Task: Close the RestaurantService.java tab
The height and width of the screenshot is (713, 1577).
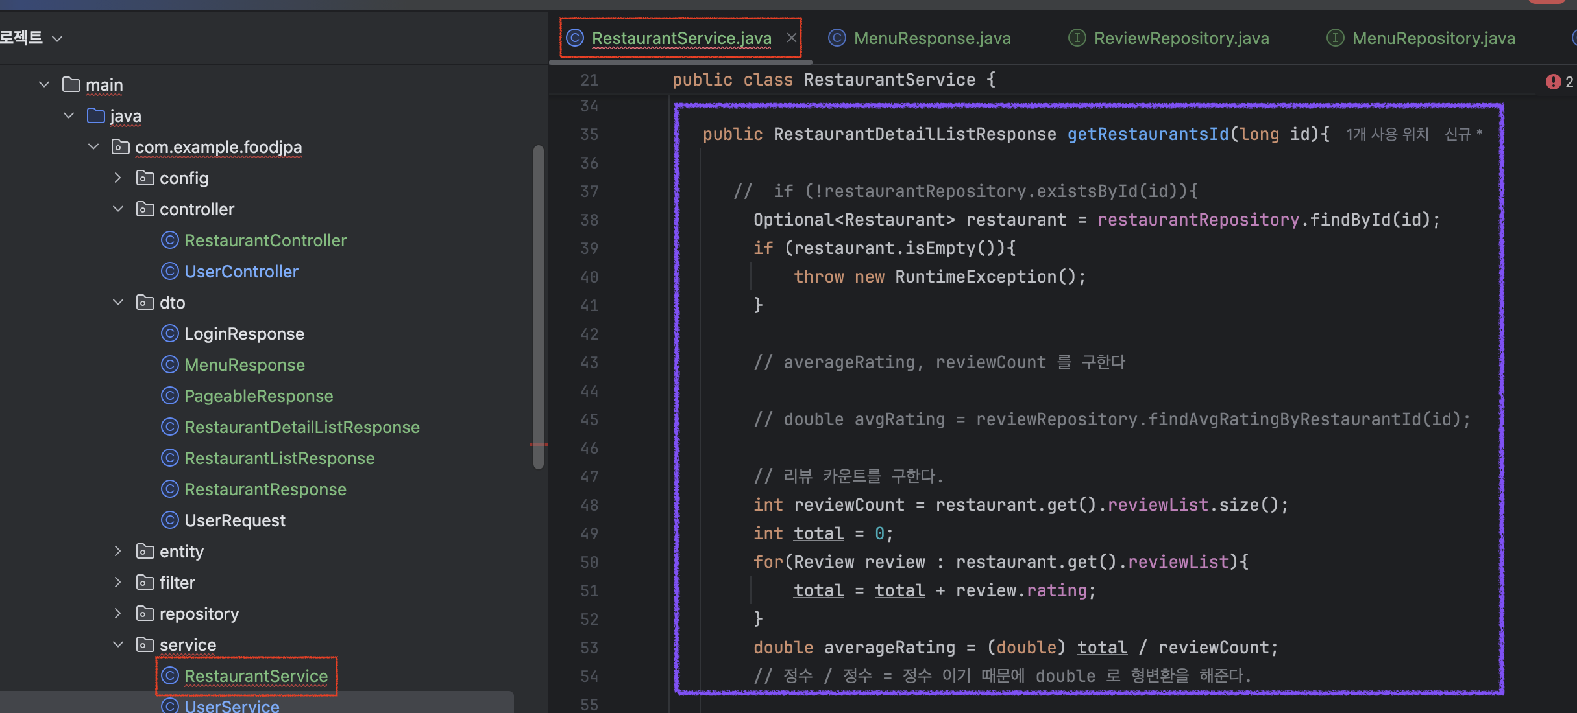Action: coord(791,38)
